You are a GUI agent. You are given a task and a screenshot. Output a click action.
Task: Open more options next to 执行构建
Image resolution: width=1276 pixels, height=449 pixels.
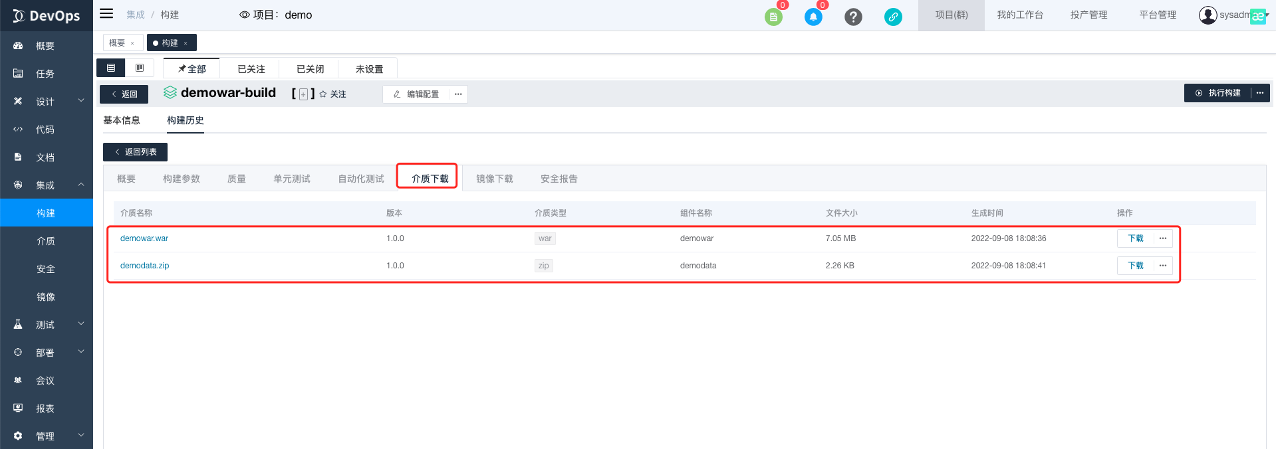point(1260,93)
